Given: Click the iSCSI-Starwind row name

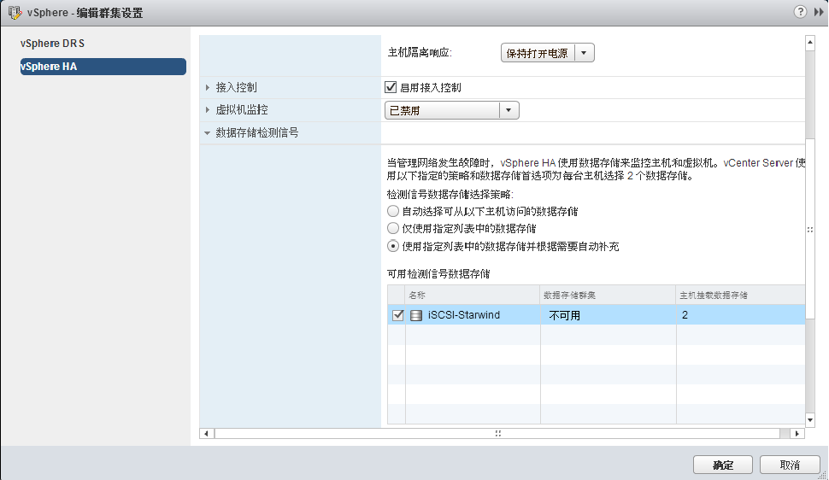Looking at the screenshot, I should [464, 315].
